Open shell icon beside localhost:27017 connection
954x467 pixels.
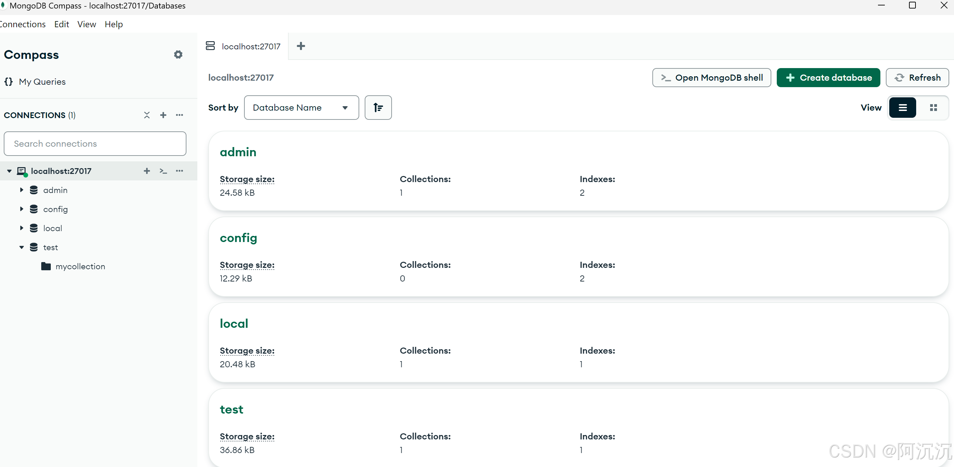[163, 171]
